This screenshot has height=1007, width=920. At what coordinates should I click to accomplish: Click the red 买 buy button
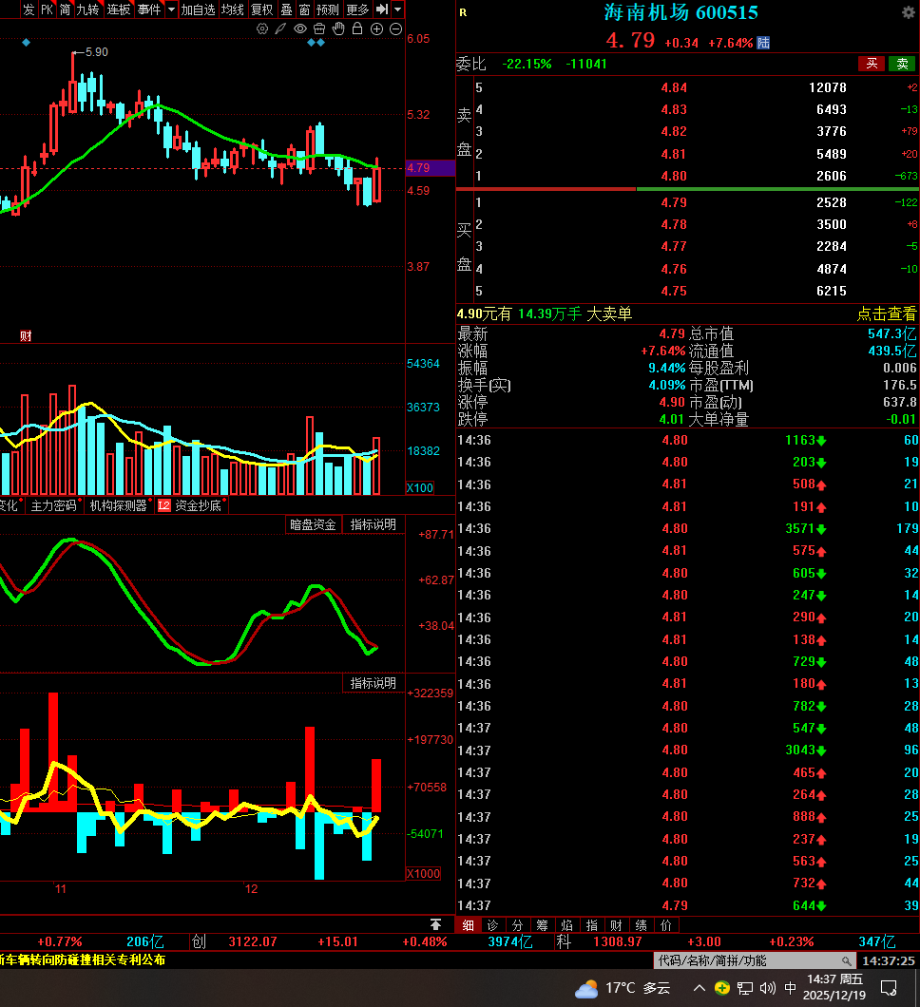[x=872, y=64]
